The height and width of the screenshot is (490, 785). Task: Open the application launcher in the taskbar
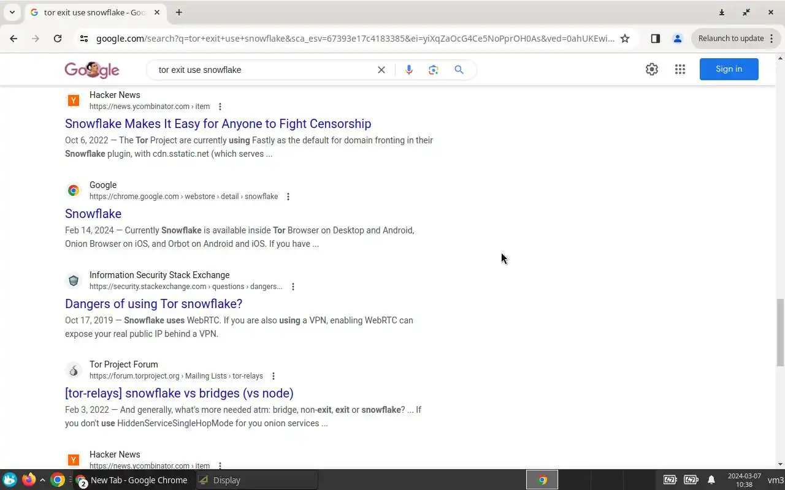[9, 480]
